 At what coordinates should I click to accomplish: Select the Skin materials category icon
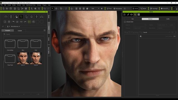pyautogui.click(x=16, y=17)
